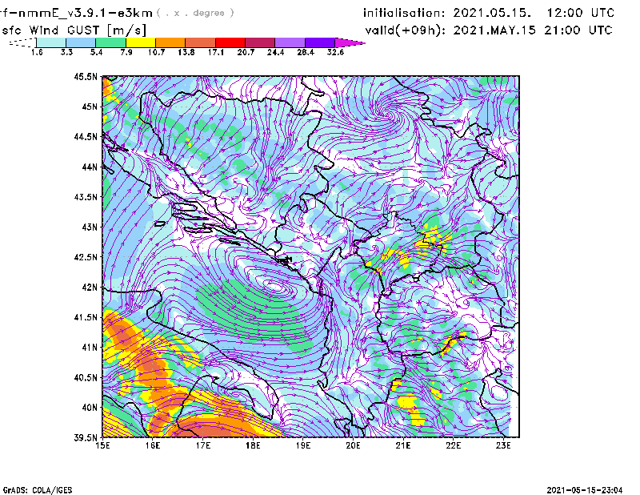Screen dimensions: 640x495
Task: Select the "2021-05-15-23:04" timestamp
Action: (x=585, y=490)
